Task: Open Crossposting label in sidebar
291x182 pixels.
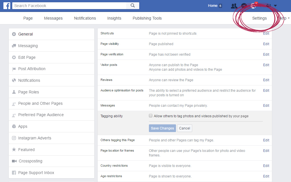Action: pos(30,161)
